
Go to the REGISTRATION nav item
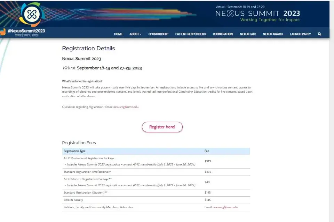[222, 34]
